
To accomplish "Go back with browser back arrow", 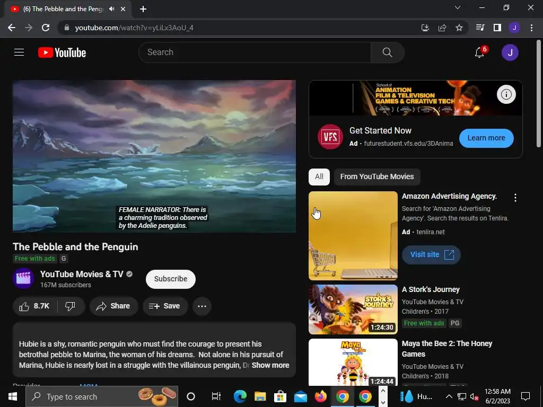I will point(12,28).
